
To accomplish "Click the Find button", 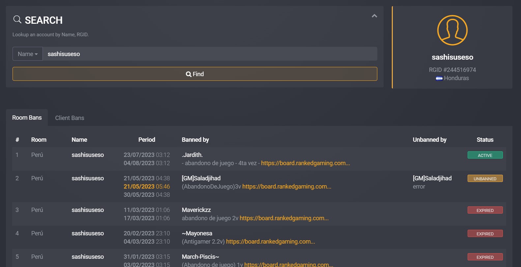I will pyautogui.click(x=195, y=74).
